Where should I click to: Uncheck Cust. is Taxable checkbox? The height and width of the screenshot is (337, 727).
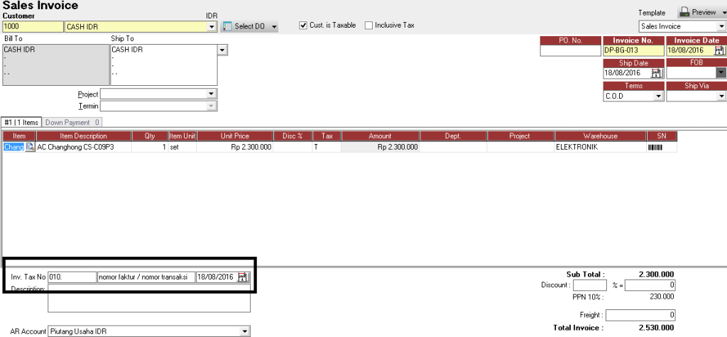coord(303,26)
